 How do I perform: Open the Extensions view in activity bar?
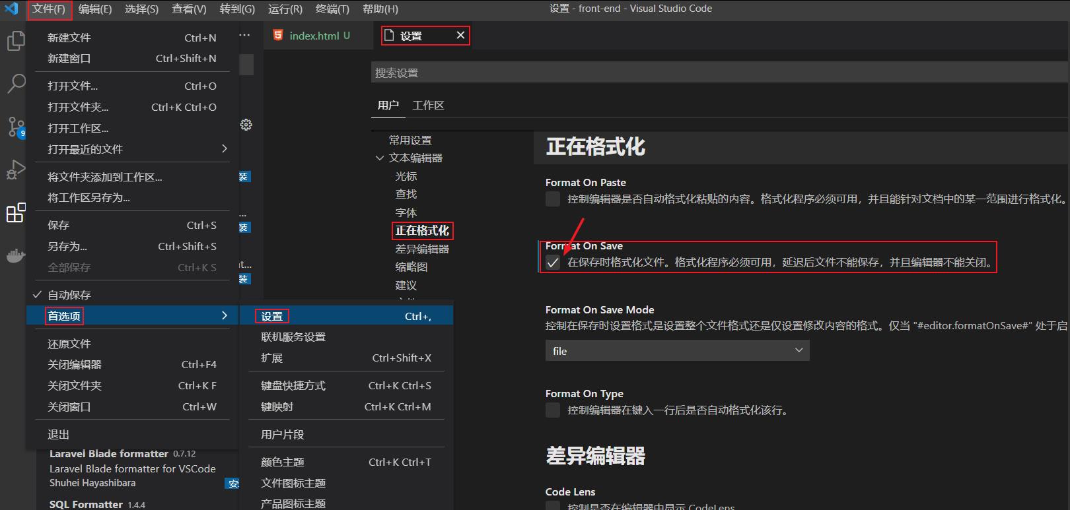tap(15, 212)
